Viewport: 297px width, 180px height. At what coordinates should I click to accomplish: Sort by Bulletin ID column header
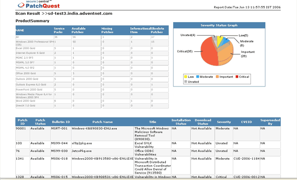click(61, 122)
